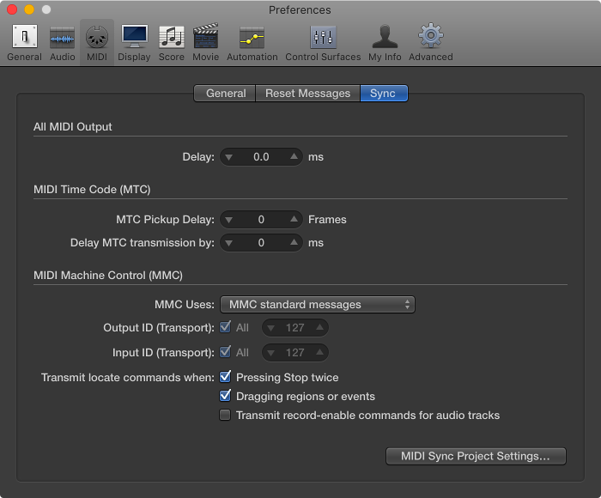Increase Delay MTC transmission by value
This screenshot has height=498, width=601.
click(294, 242)
